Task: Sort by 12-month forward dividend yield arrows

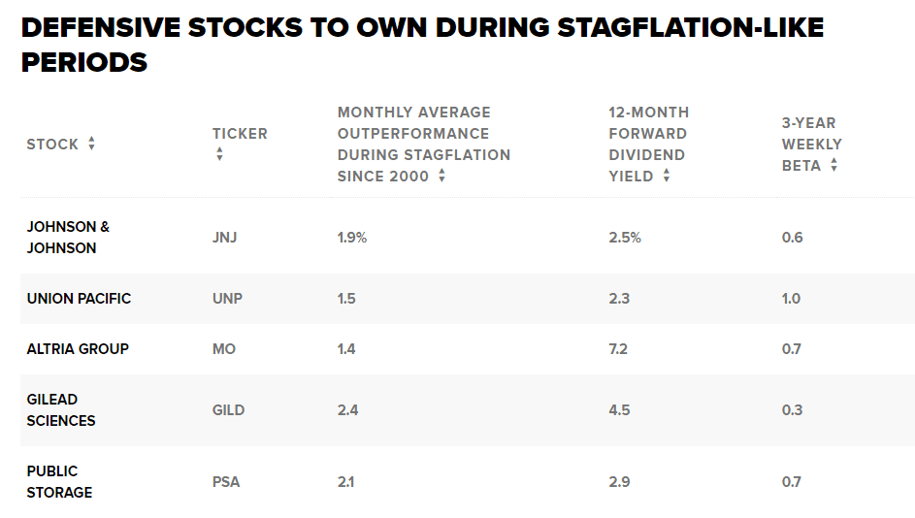Action: point(666,176)
